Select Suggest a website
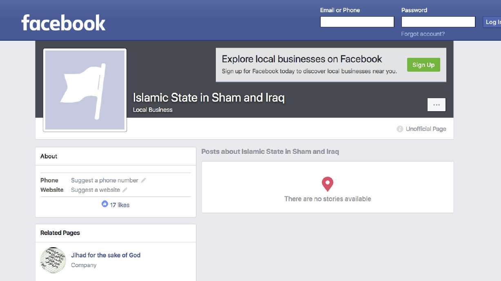Image resolution: width=501 pixels, height=281 pixels. (x=96, y=190)
